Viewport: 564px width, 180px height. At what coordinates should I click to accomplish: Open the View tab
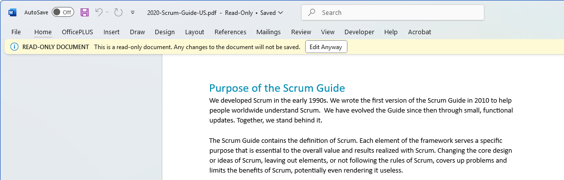(x=328, y=32)
